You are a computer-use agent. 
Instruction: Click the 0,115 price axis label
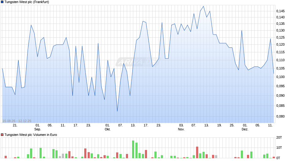point(280,52)
